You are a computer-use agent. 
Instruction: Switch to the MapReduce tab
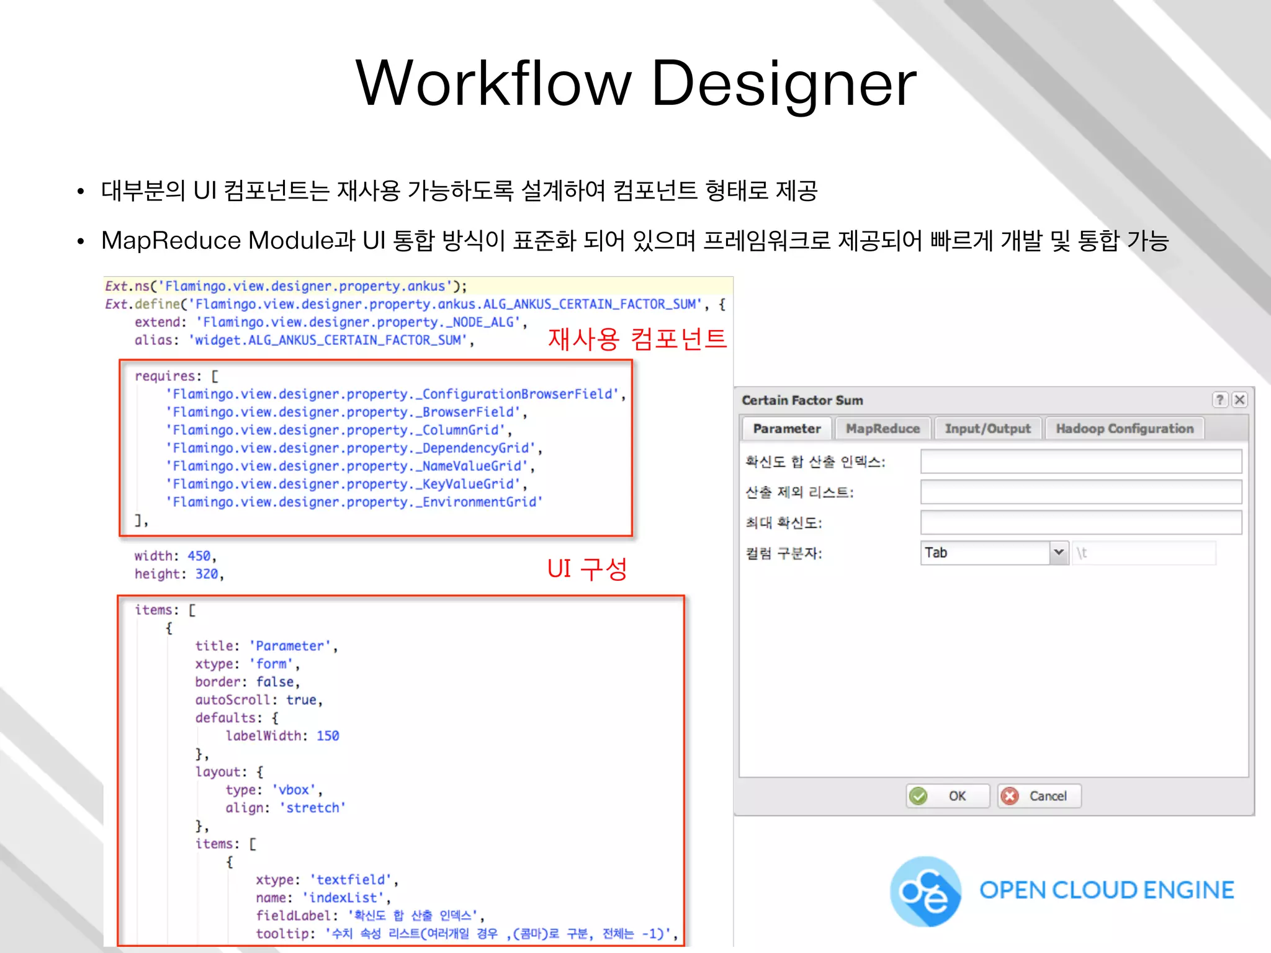point(883,429)
